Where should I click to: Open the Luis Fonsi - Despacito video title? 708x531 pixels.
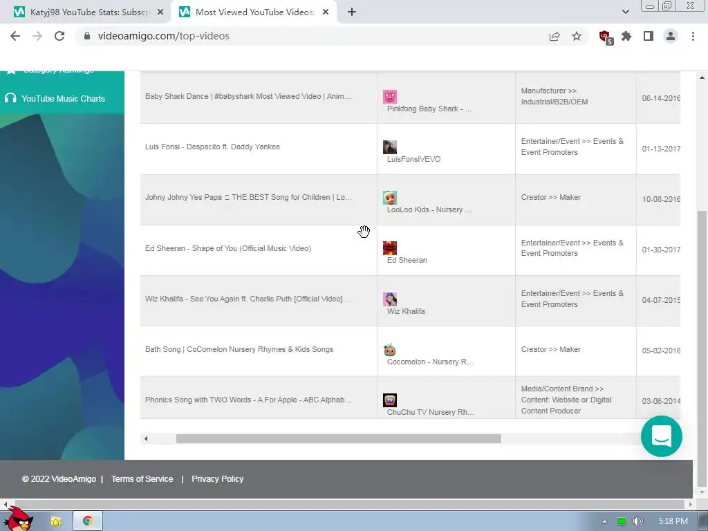click(212, 147)
